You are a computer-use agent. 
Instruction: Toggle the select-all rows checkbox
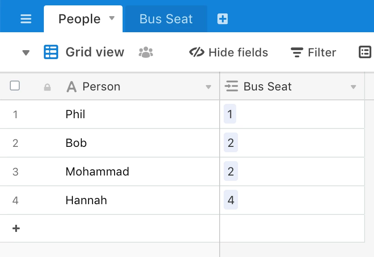15,86
